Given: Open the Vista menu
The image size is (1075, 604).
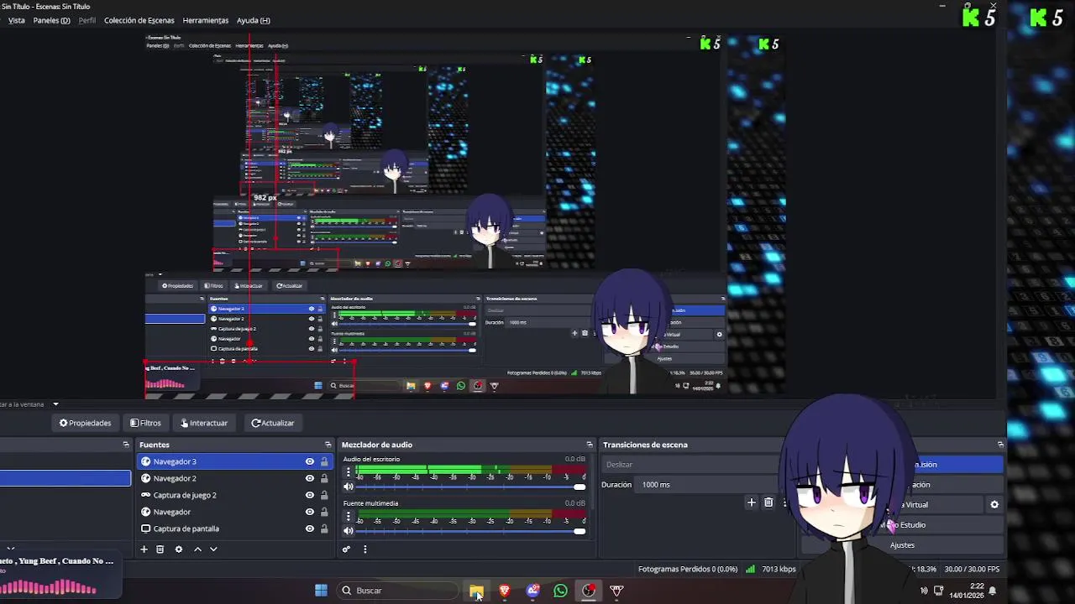Looking at the screenshot, I should (x=17, y=20).
